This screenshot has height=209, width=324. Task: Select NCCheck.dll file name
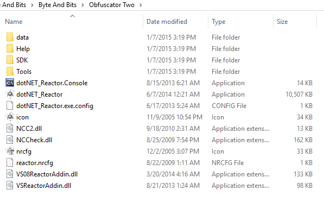34,140
